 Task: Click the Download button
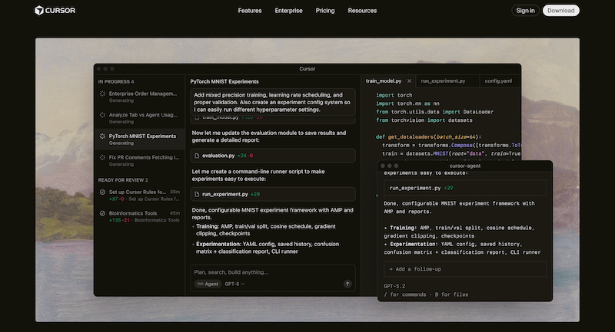561,11
